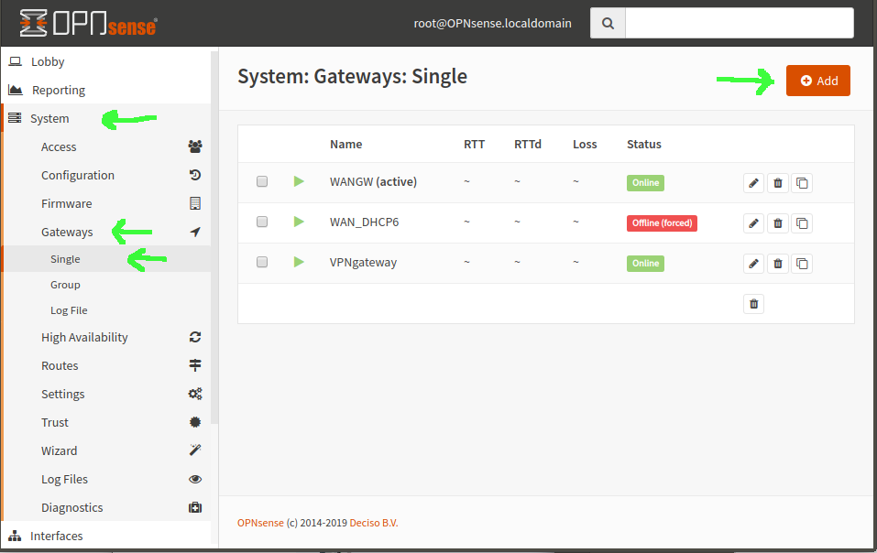Edit the WANGW gateway with the pencil icon
877x553 pixels.
coord(753,183)
